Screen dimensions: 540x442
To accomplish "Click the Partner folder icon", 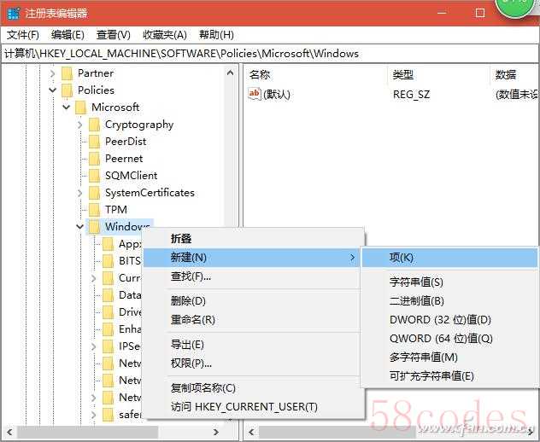I will click(67, 73).
